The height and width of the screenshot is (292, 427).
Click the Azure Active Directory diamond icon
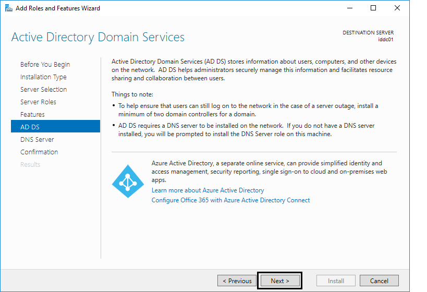pos(128,181)
